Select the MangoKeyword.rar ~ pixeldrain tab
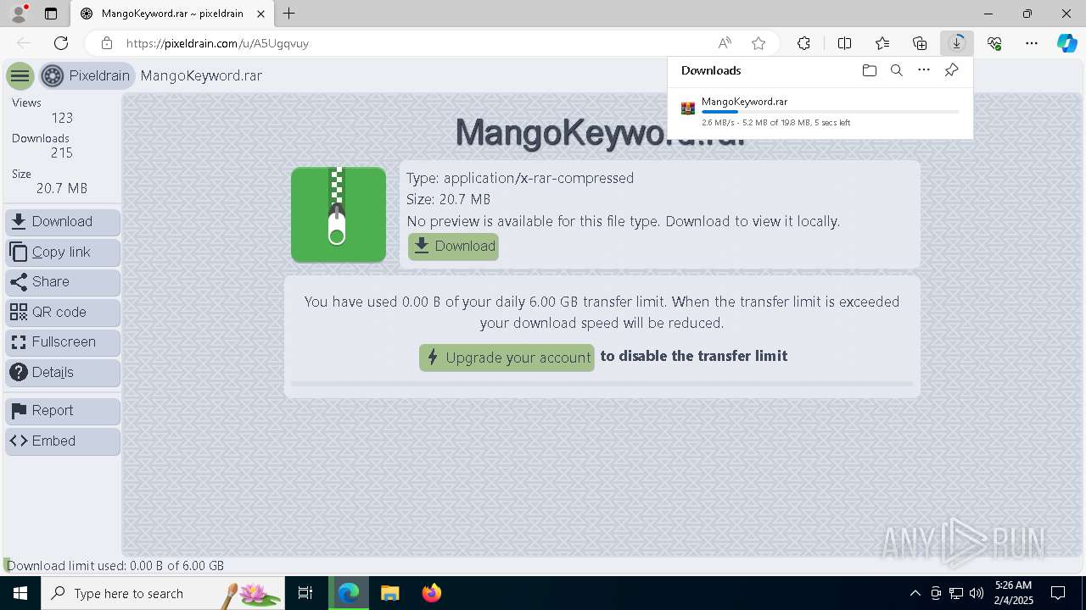 pos(172,14)
